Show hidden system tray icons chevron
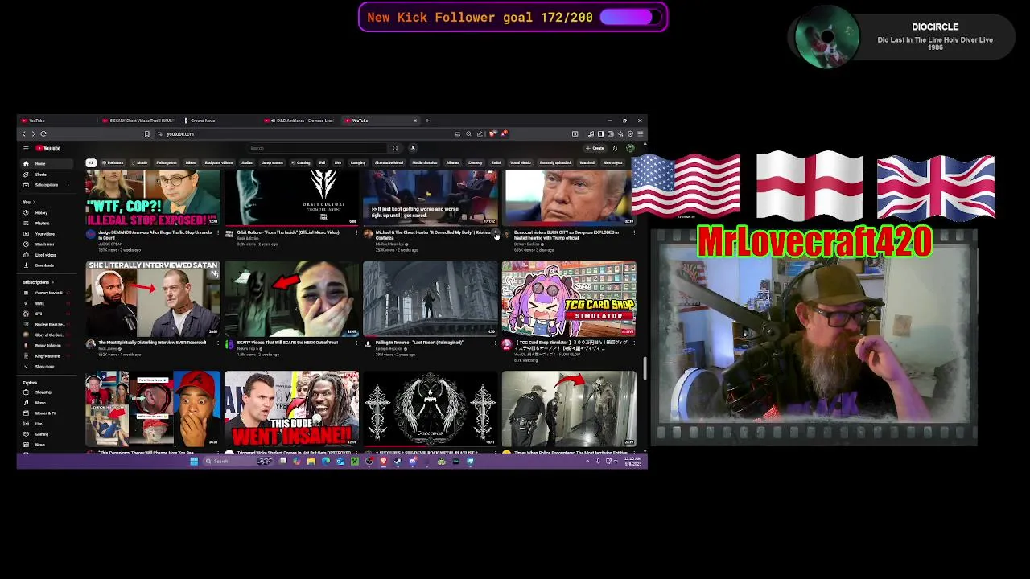Screen dimensions: 1030x579 pos(587,461)
